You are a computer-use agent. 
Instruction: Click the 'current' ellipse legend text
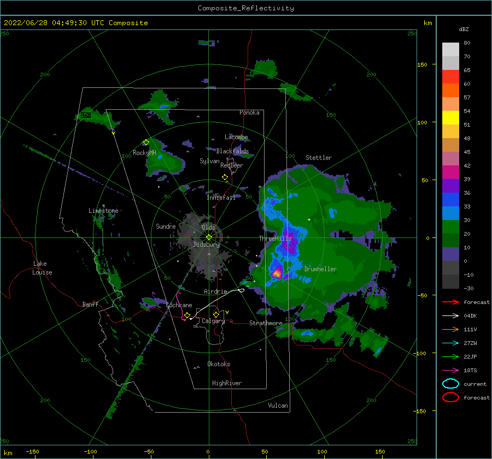click(475, 384)
